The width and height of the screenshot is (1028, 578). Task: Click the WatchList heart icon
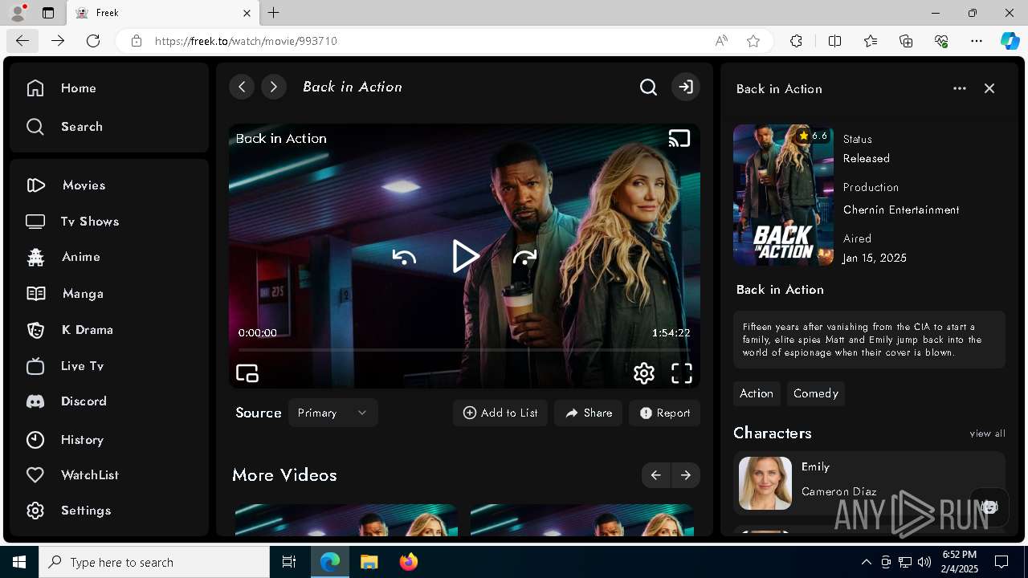[x=35, y=475]
